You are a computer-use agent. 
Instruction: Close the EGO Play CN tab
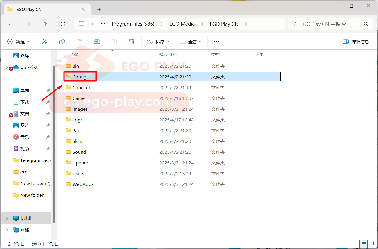click(x=83, y=9)
